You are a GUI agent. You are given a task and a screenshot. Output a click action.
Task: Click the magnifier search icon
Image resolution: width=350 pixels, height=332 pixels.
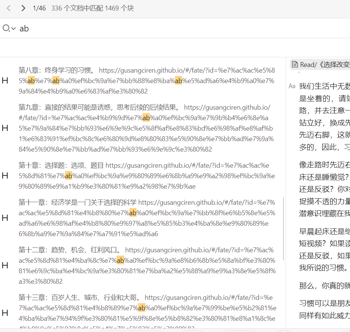click(6, 28)
